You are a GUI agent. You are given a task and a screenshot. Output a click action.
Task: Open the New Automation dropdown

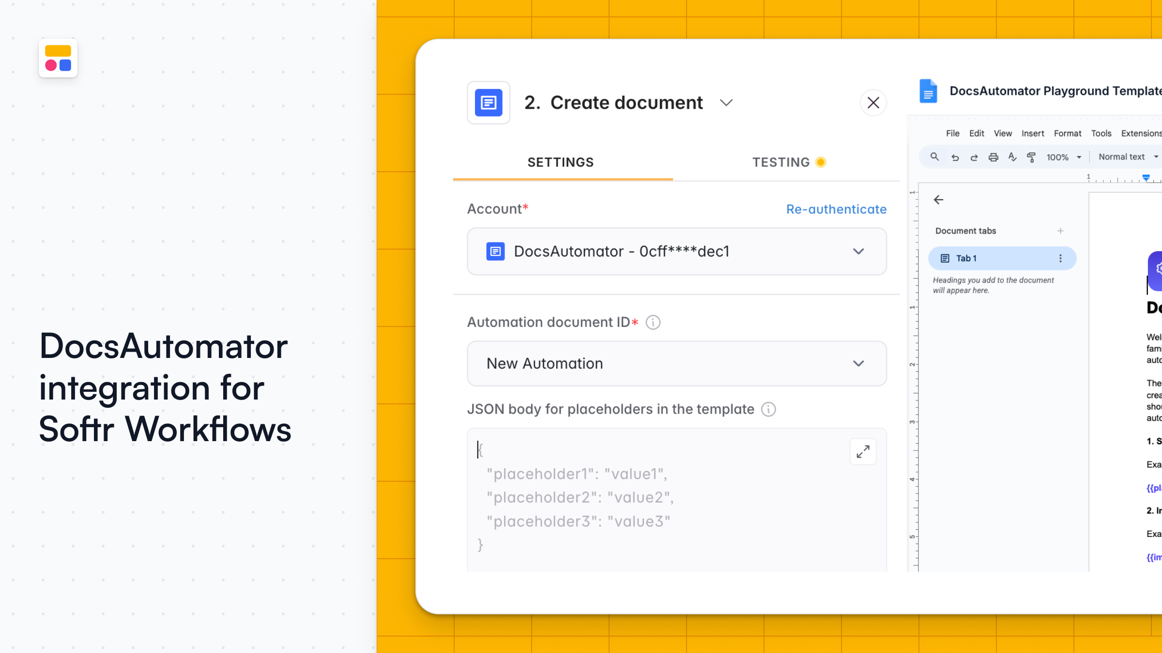[x=677, y=363]
